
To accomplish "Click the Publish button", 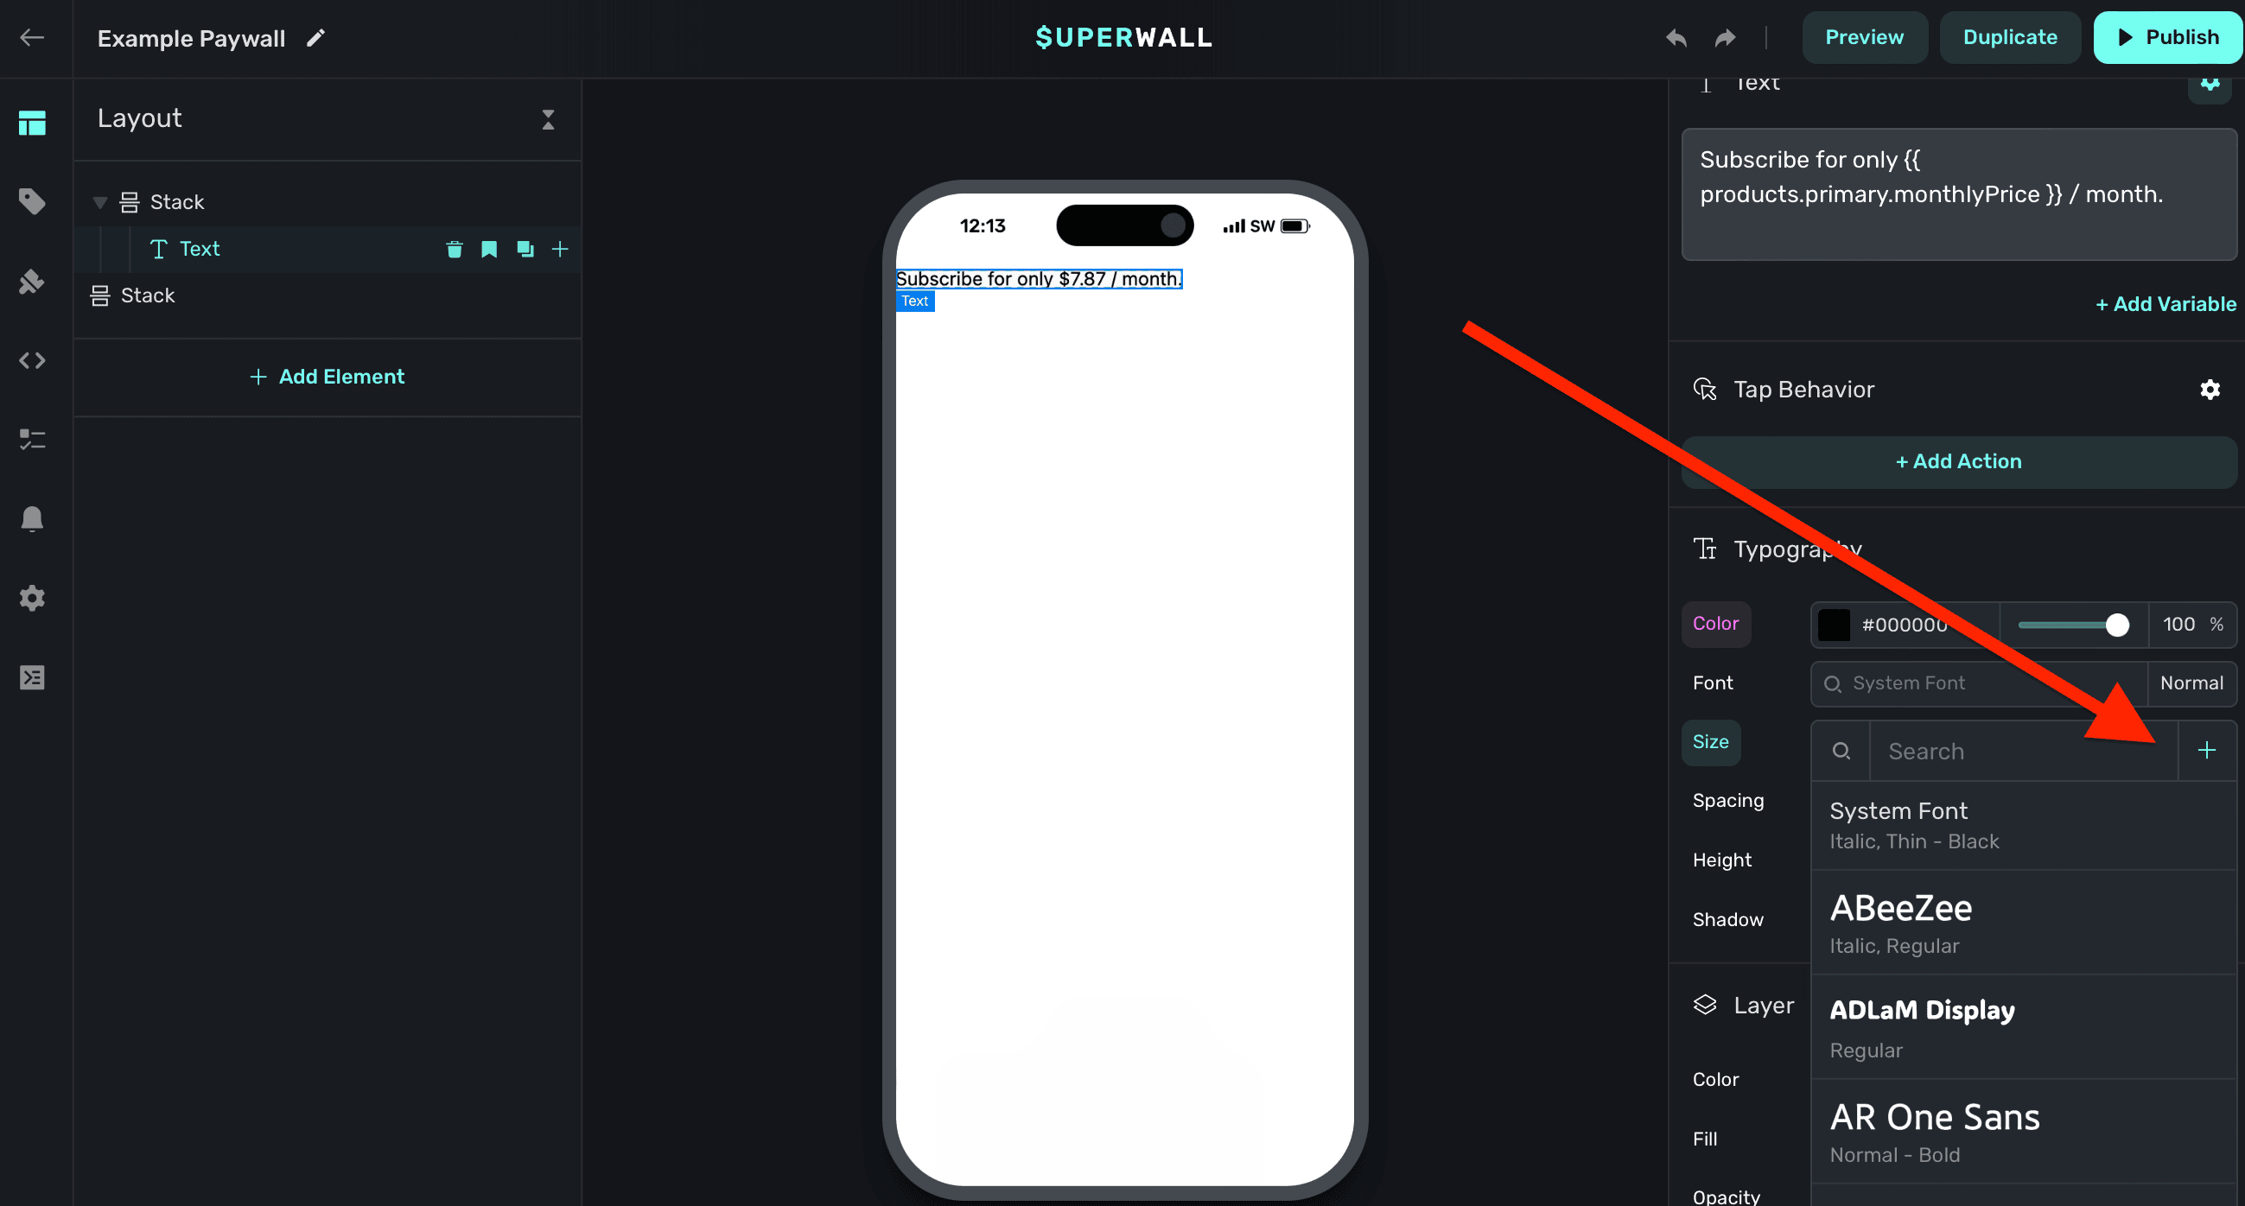I will click(x=2167, y=37).
